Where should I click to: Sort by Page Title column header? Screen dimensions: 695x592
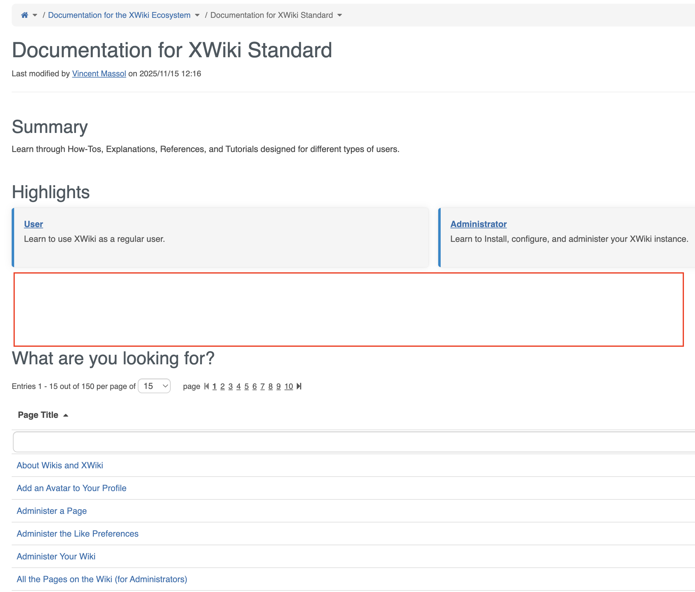pyautogui.click(x=38, y=415)
